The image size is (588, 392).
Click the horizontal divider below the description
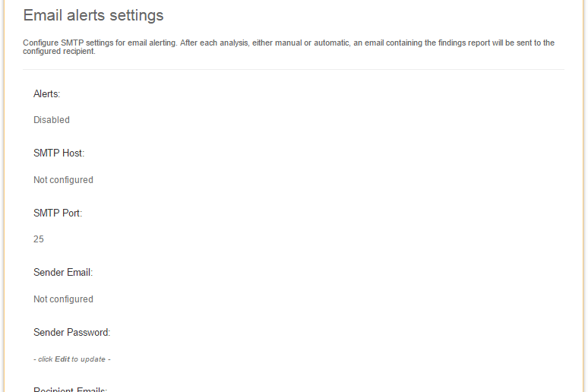pyautogui.click(x=294, y=70)
